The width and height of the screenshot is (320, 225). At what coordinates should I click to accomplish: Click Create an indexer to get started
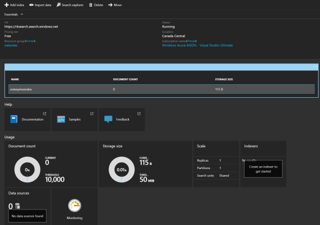pyautogui.click(x=263, y=169)
